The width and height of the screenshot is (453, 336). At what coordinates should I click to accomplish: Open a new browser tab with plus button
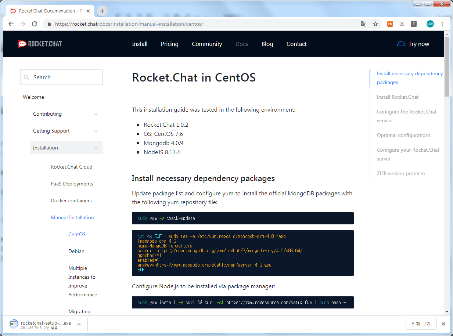pos(102,11)
